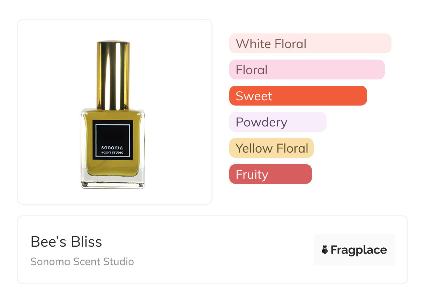425x301 pixels.
Task: Select the pink Floral accord bar
Action: pyautogui.click(x=307, y=70)
